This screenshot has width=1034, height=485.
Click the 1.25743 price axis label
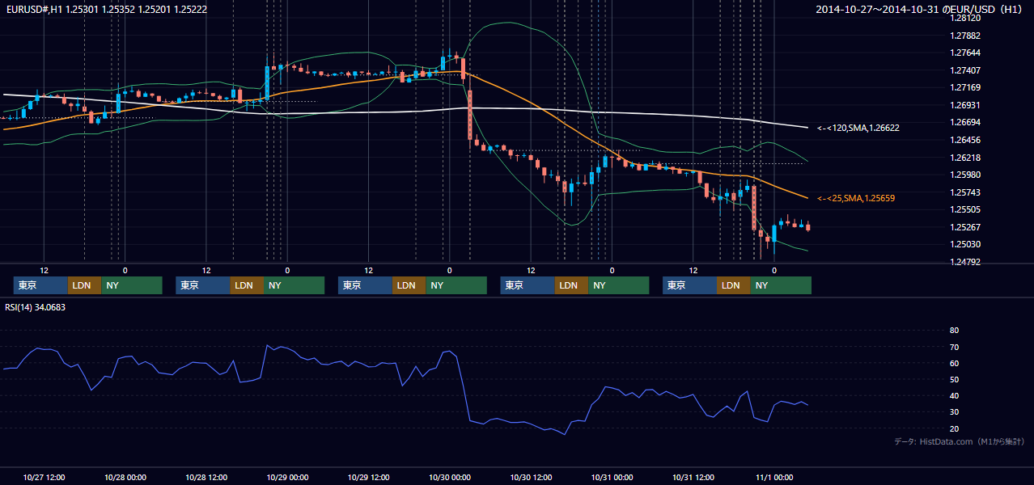coord(965,192)
